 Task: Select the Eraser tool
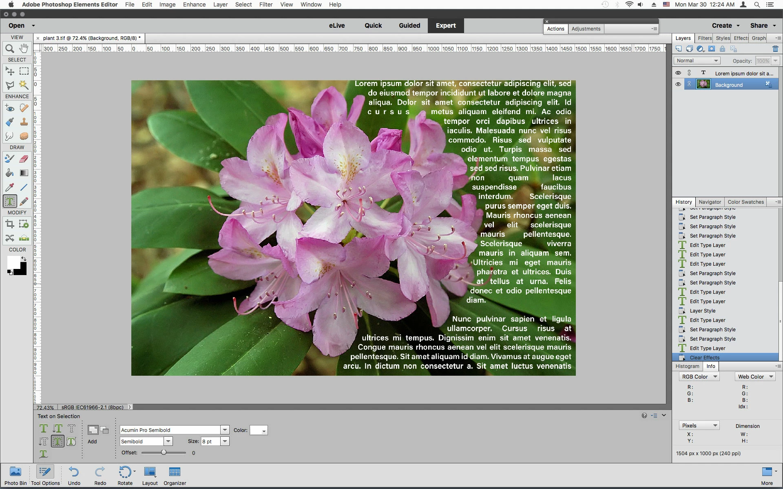(x=24, y=159)
